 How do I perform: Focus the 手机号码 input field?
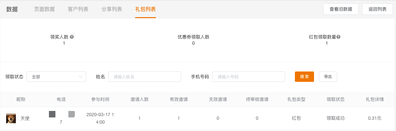(249, 77)
